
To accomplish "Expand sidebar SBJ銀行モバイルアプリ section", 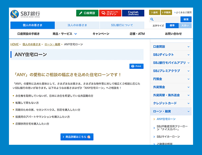I will (x=171, y=63).
